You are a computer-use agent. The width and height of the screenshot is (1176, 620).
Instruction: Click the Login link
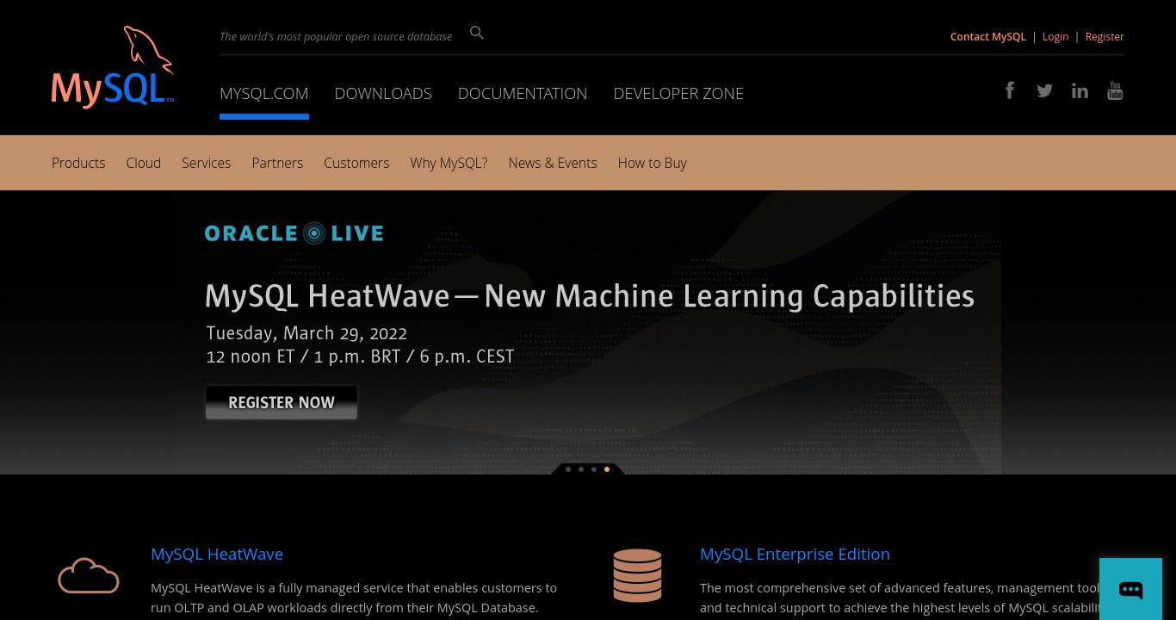coord(1055,36)
